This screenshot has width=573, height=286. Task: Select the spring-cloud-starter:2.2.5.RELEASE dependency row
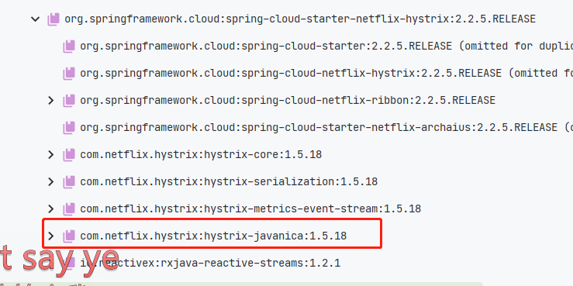click(x=326, y=46)
